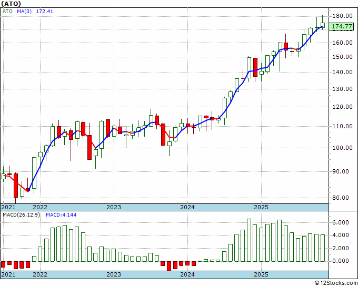Click the MACD(26,12,9) indicator label
The height and width of the screenshot is (287, 358).
click(21, 215)
